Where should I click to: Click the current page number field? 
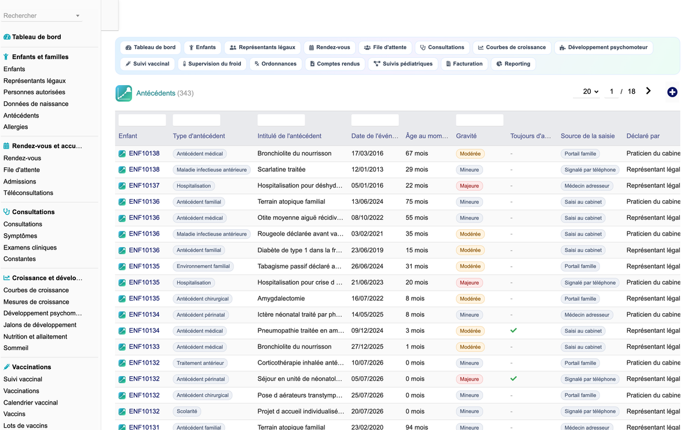612,91
